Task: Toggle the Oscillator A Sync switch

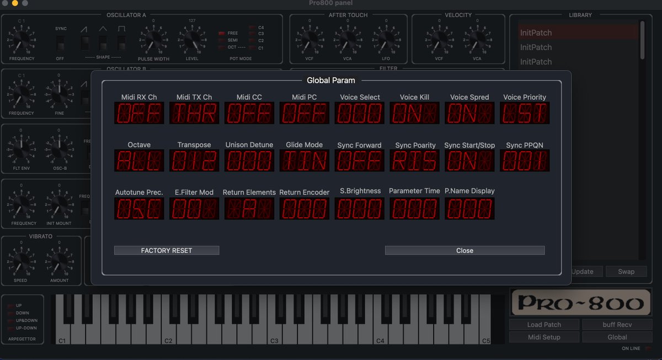Action: tap(60, 43)
